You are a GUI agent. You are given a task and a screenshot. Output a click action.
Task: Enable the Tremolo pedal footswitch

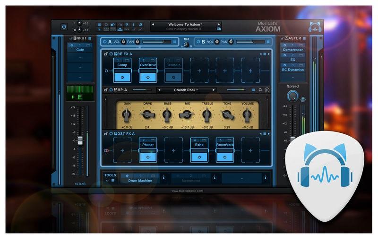[x=173, y=77]
